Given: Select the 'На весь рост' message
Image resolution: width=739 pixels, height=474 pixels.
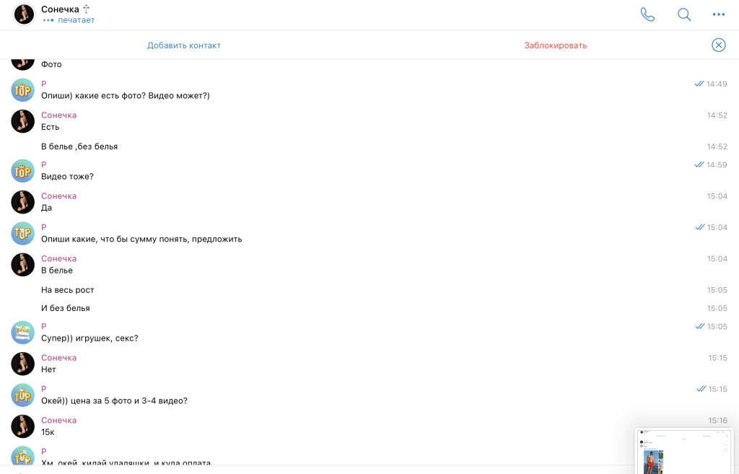Looking at the screenshot, I should pyautogui.click(x=68, y=290).
